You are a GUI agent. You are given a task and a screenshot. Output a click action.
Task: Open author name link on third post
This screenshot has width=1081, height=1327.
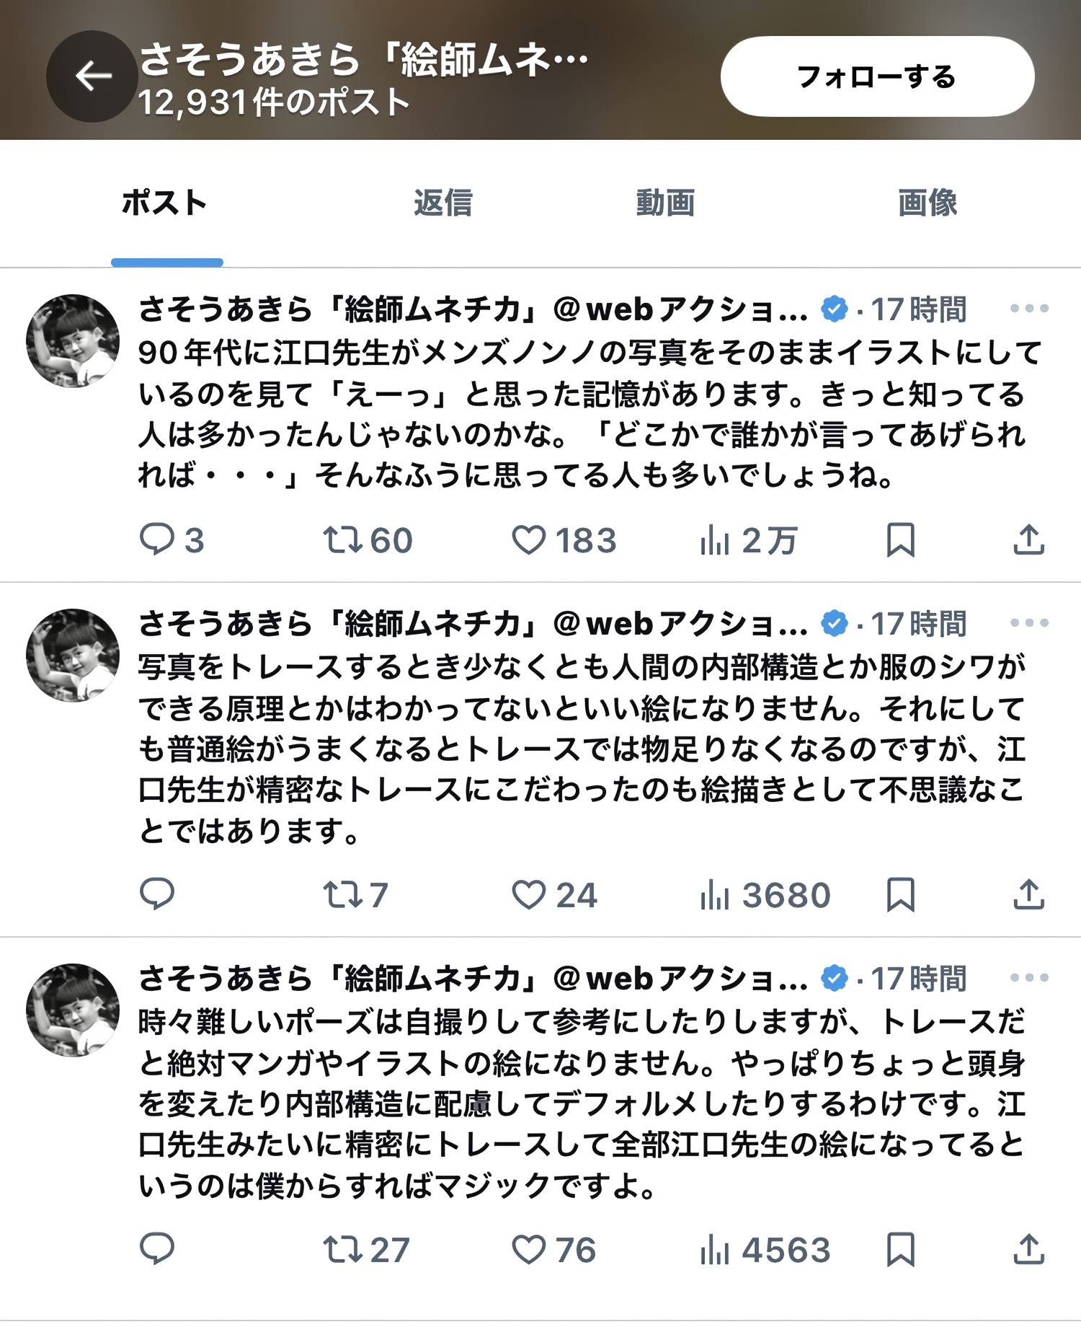tap(473, 979)
